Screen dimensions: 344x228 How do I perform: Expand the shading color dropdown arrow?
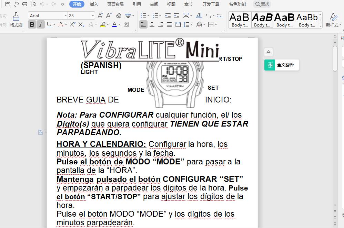point(204,25)
